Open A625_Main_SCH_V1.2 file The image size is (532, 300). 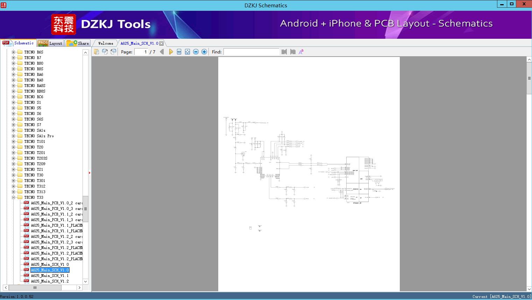click(50, 281)
